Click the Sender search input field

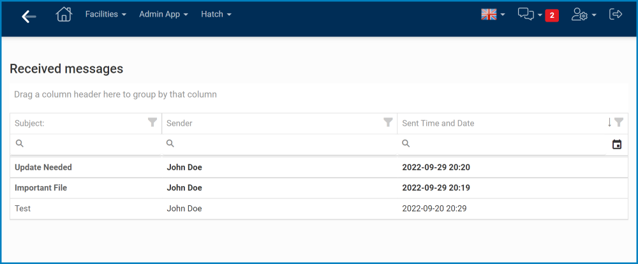[281, 145]
